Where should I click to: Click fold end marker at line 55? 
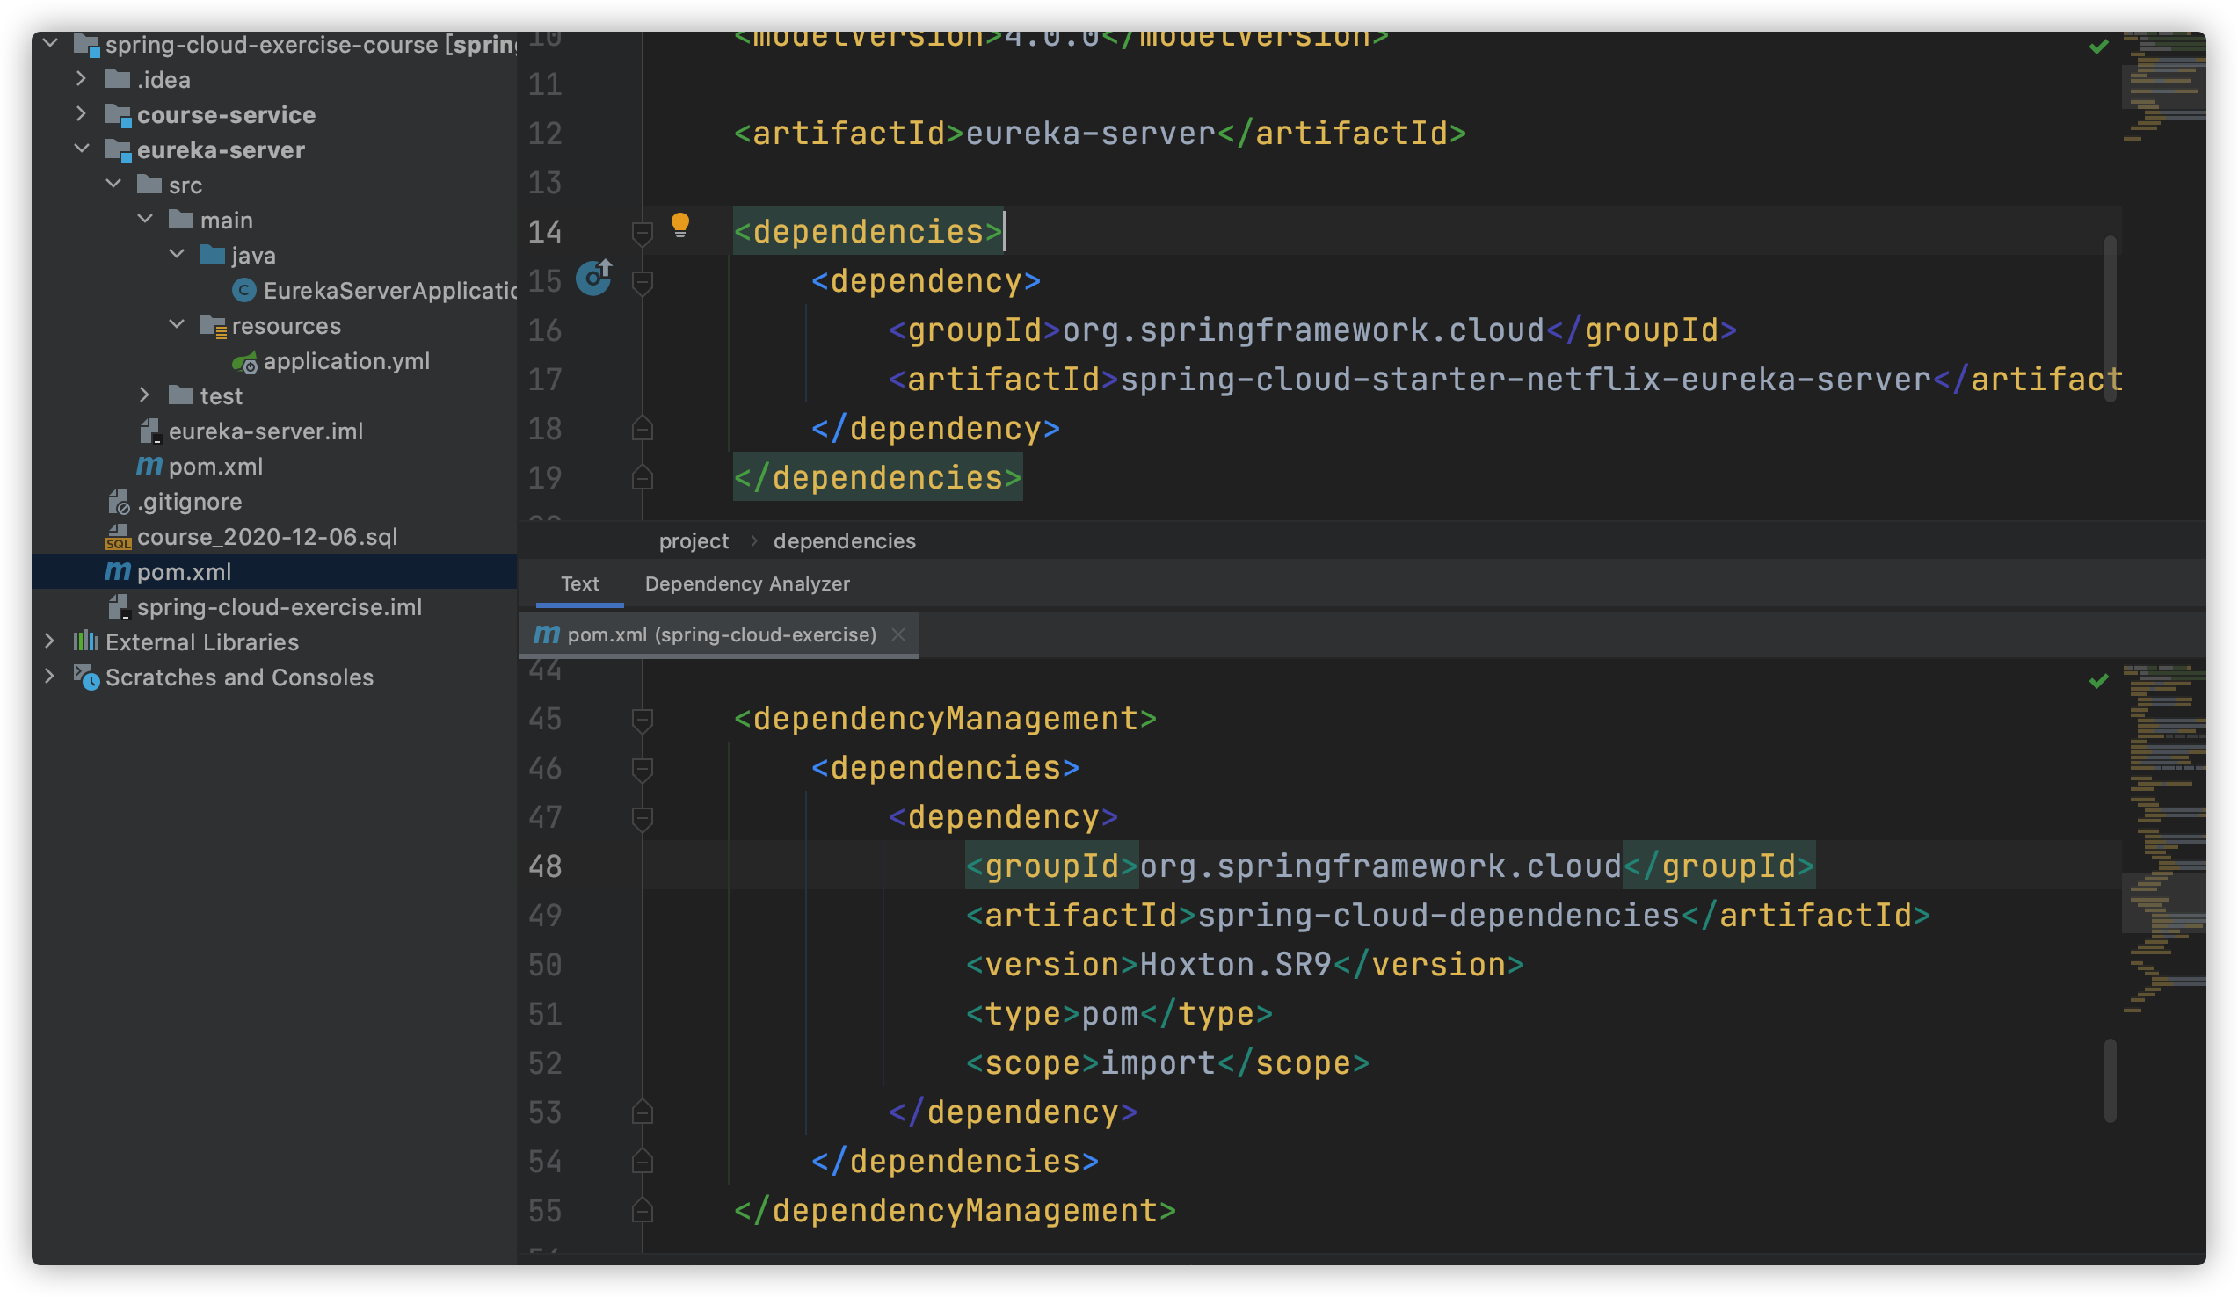pyautogui.click(x=642, y=1210)
